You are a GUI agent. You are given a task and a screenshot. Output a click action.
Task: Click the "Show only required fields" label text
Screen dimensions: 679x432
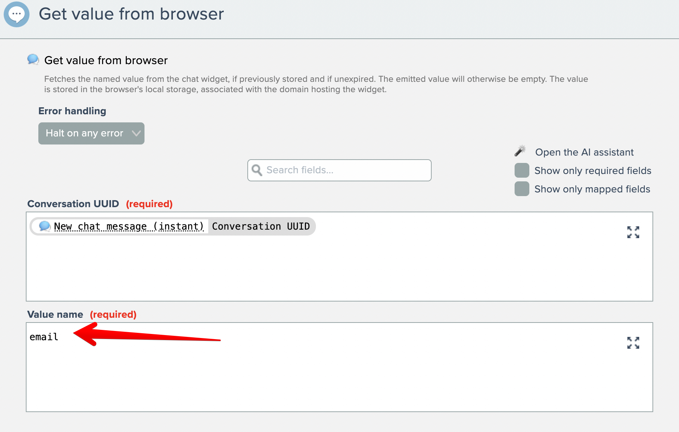593,171
